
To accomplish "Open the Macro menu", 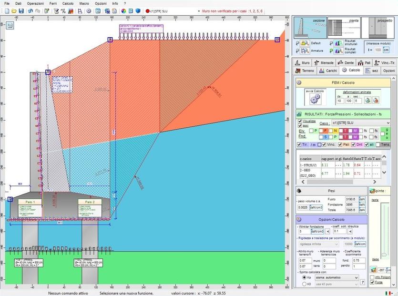I will 84,3.
